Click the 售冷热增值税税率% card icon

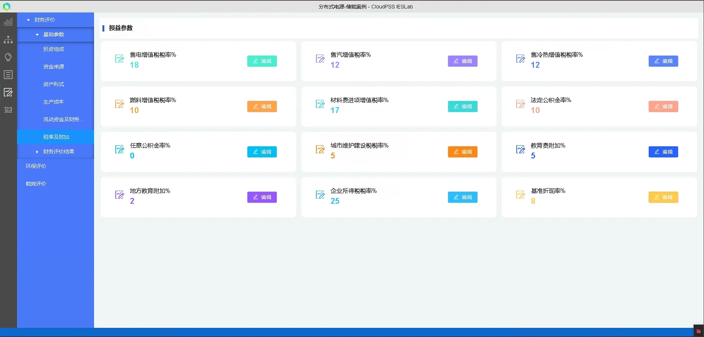(520, 59)
